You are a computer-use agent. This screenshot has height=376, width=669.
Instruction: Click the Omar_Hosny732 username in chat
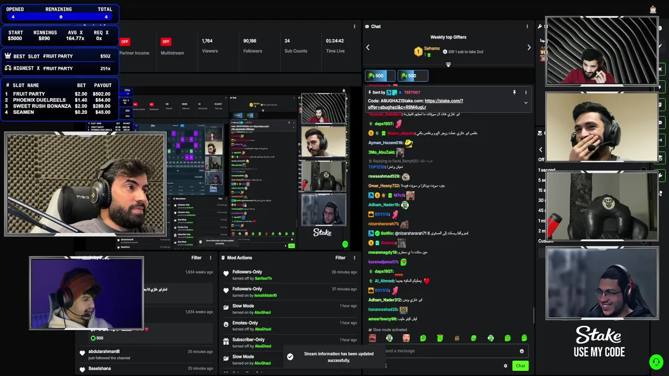pos(384,186)
